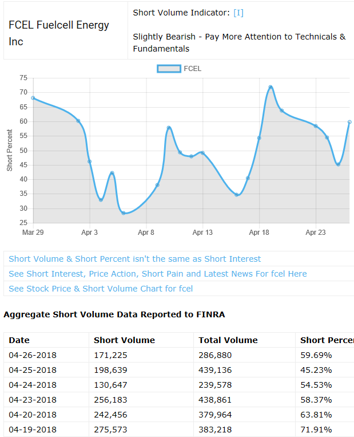This screenshot has height=437, width=354.
Task: Click the lowest data point near Apr 6
Action: click(124, 213)
